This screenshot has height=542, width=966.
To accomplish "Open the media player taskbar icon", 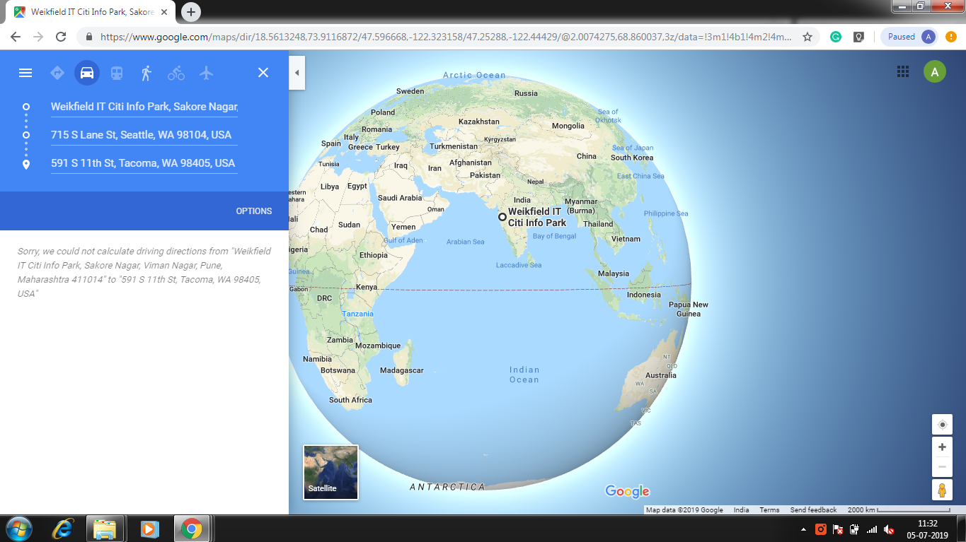I will (148, 529).
